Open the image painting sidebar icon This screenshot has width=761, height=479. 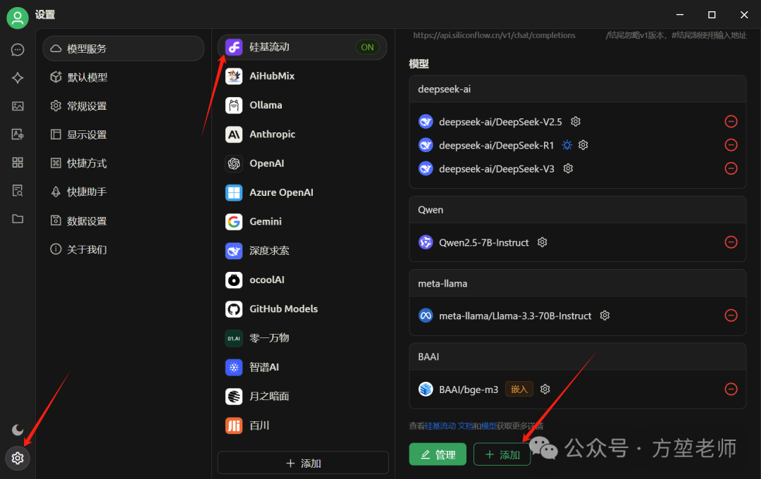point(18,106)
